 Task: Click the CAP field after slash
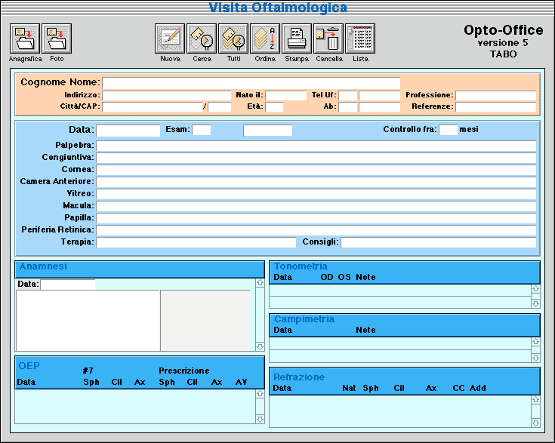pyautogui.click(x=220, y=107)
